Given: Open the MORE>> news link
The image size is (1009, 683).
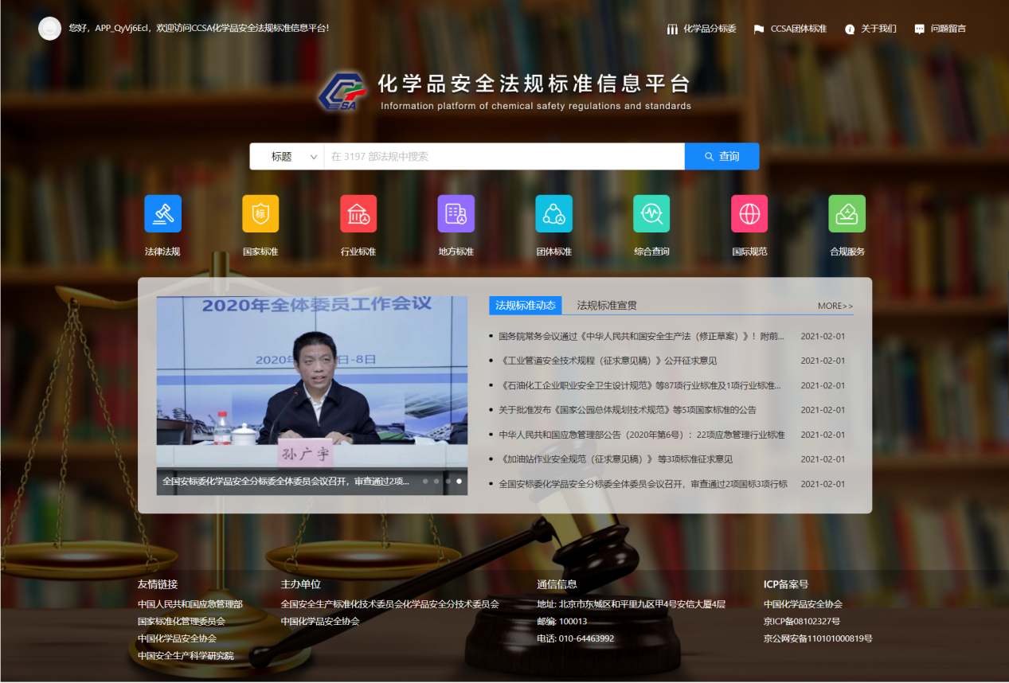Looking at the screenshot, I should point(835,306).
